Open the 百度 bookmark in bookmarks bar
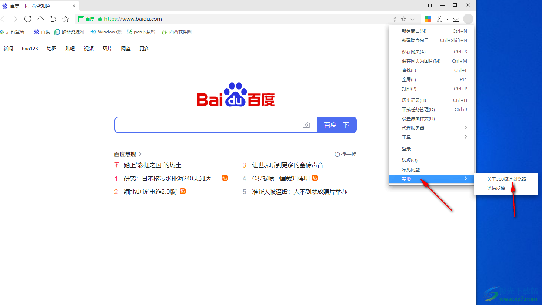Screen dimensions: 542x305 tap(42, 32)
